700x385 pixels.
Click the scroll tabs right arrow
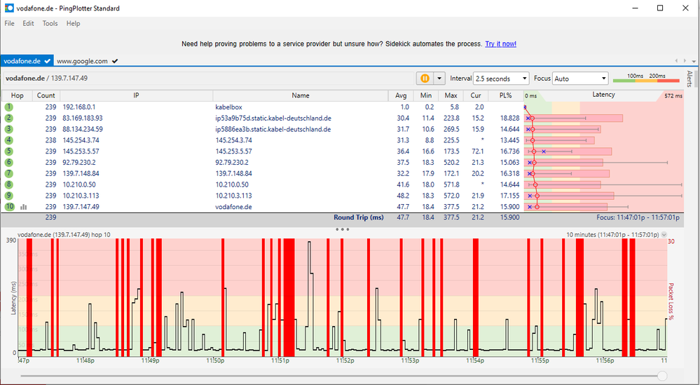point(685,61)
